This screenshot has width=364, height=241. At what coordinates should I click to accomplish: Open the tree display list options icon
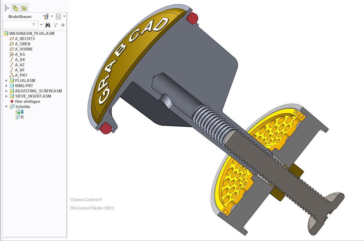click(x=58, y=17)
